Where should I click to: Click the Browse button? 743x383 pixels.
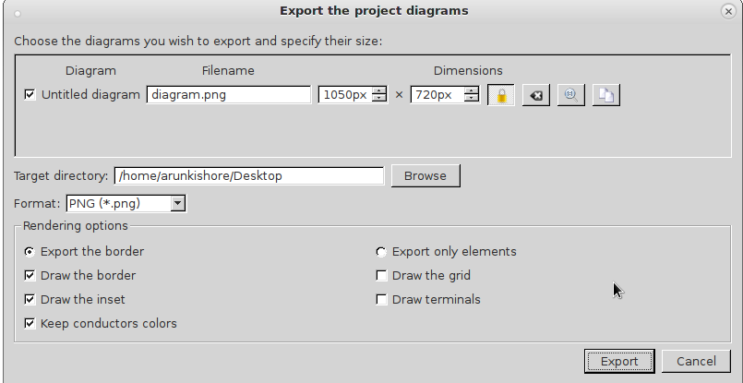[425, 176]
